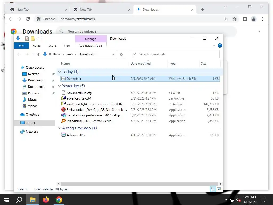Click the Chrome address bar URL
The height and width of the screenshot is (205, 273).
78,19
